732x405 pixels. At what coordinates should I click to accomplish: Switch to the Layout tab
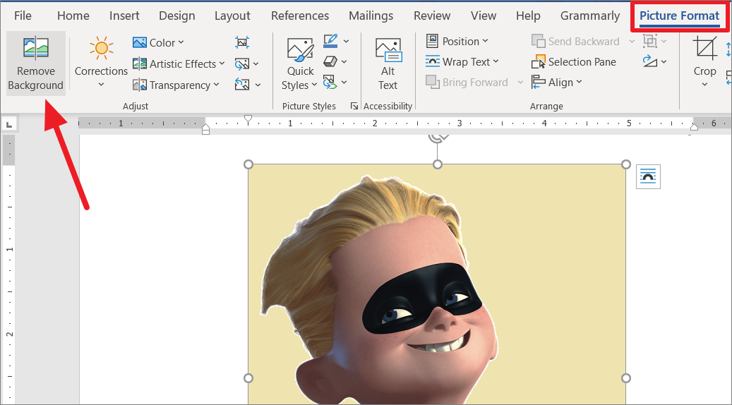(232, 16)
